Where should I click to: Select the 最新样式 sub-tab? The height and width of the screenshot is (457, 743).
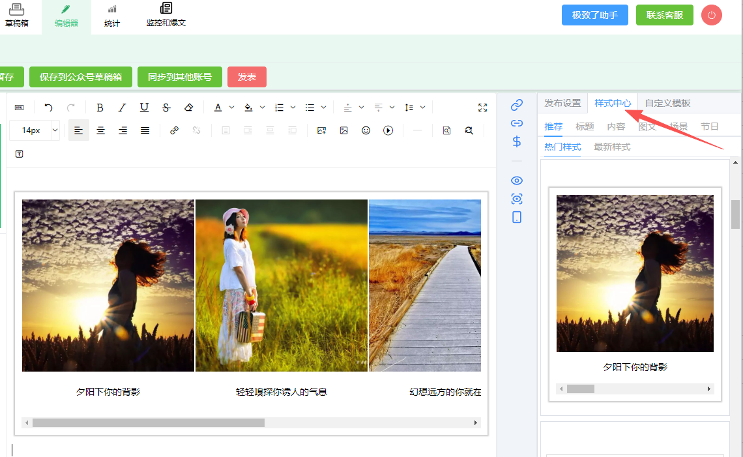pos(612,147)
